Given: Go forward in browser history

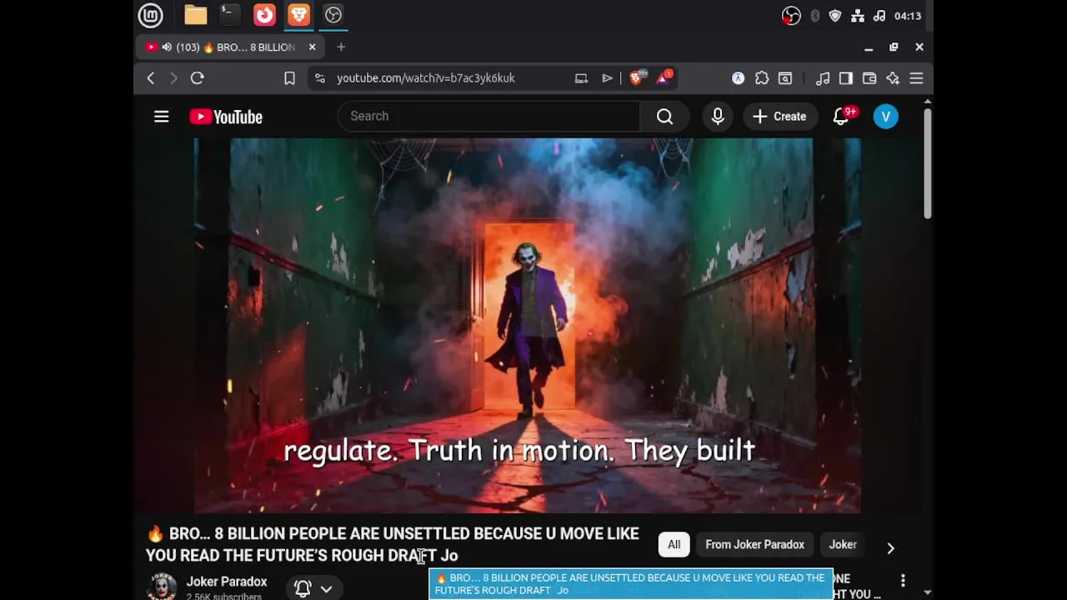Looking at the screenshot, I should (x=173, y=78).
